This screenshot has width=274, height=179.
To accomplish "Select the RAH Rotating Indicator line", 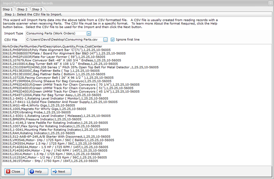I will pyautogui.click(x=39, y=133).
